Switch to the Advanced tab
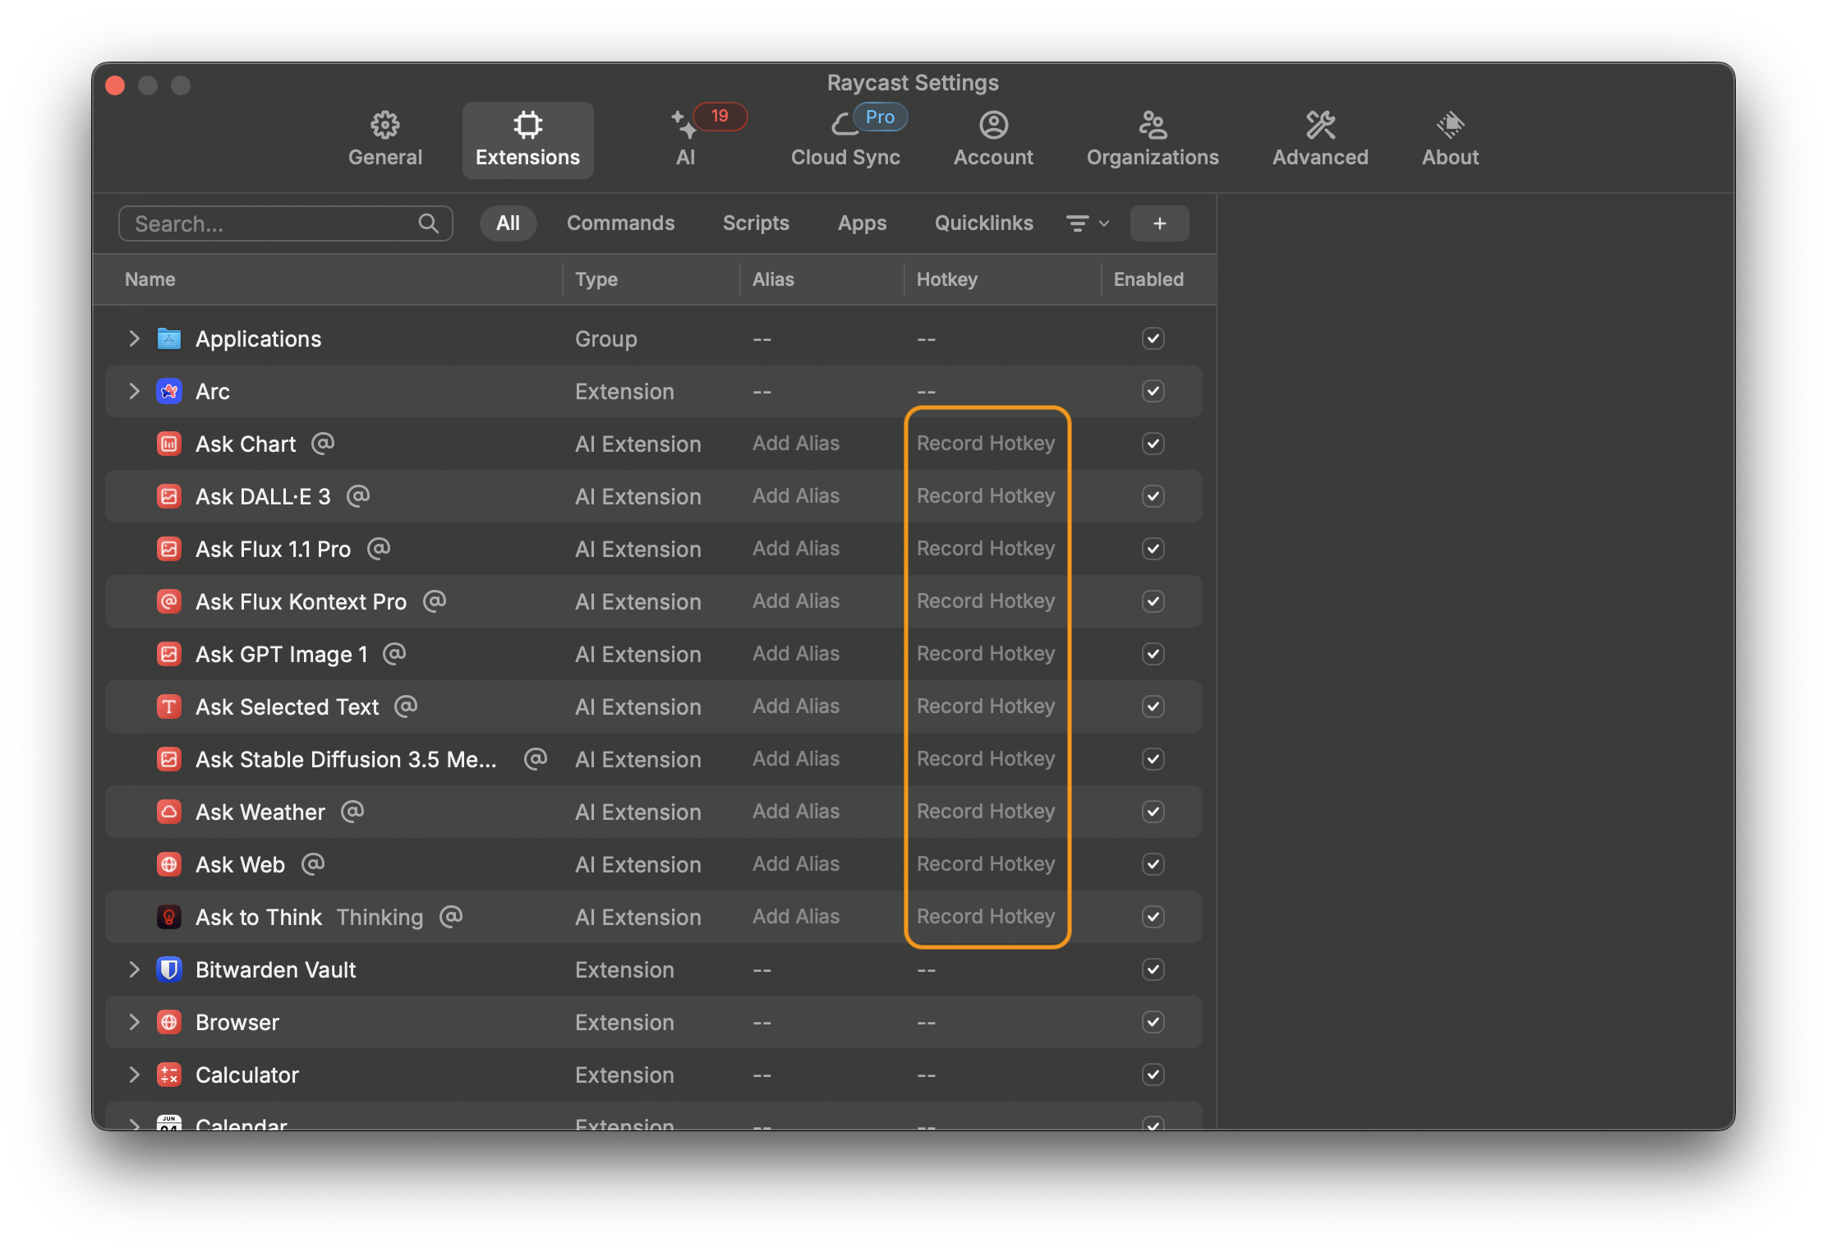Screen dimensions: 1827x1252 click(x=1320, y=140)
